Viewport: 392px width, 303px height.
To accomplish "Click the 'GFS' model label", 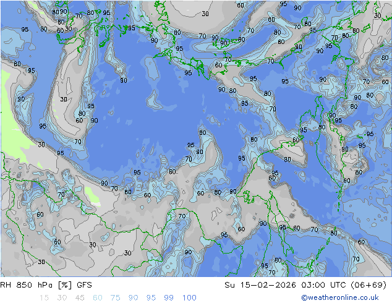I will tap(84, 285).
